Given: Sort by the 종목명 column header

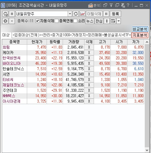Looking at the screenshot, I should pos(15,42).
